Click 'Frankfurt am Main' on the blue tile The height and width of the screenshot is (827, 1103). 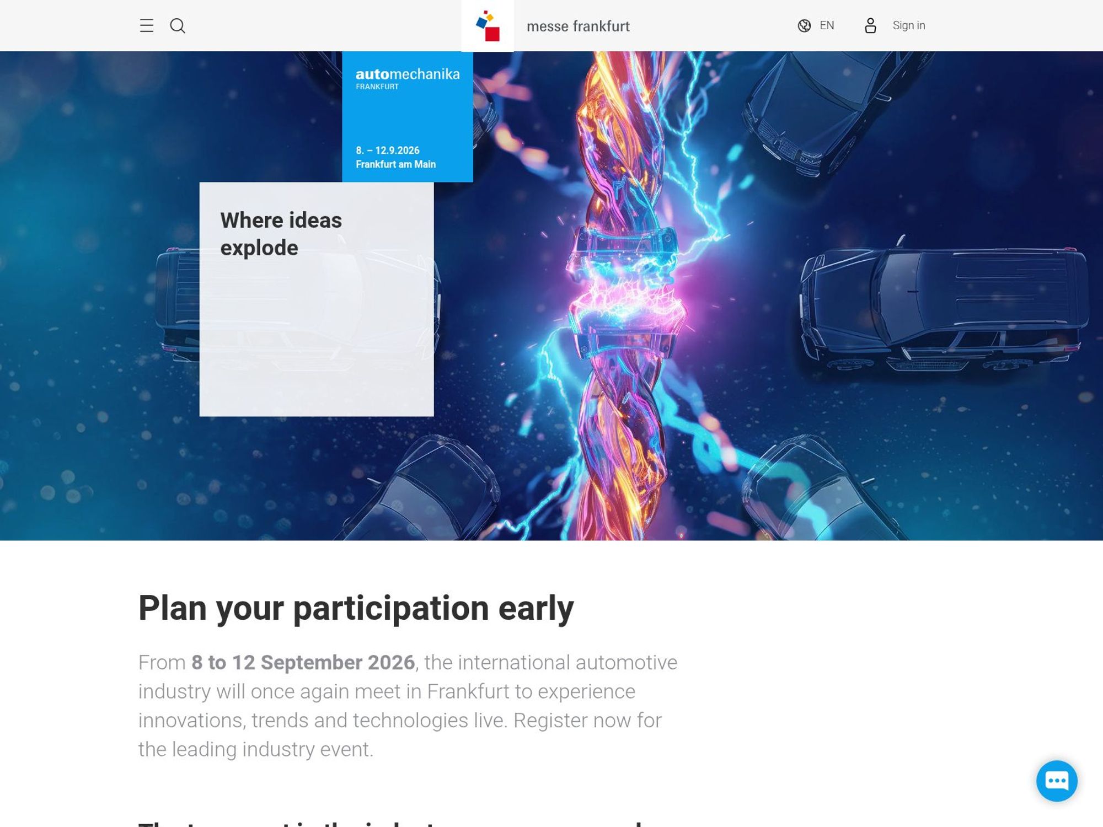click(395, 164)
